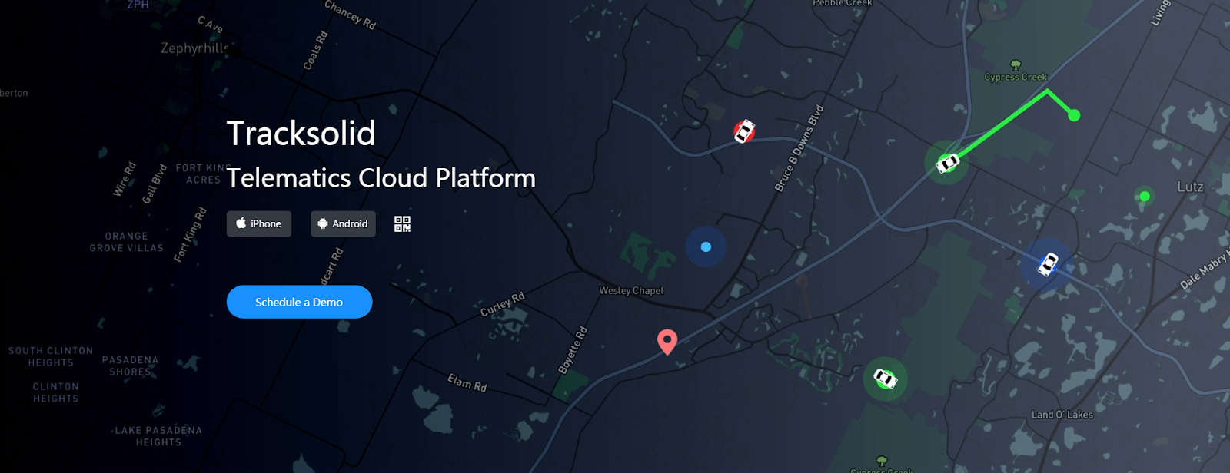This screenshot has height=473, width=1230.
Task: Open the iPhone app download button
Action: tap(259, 223)
